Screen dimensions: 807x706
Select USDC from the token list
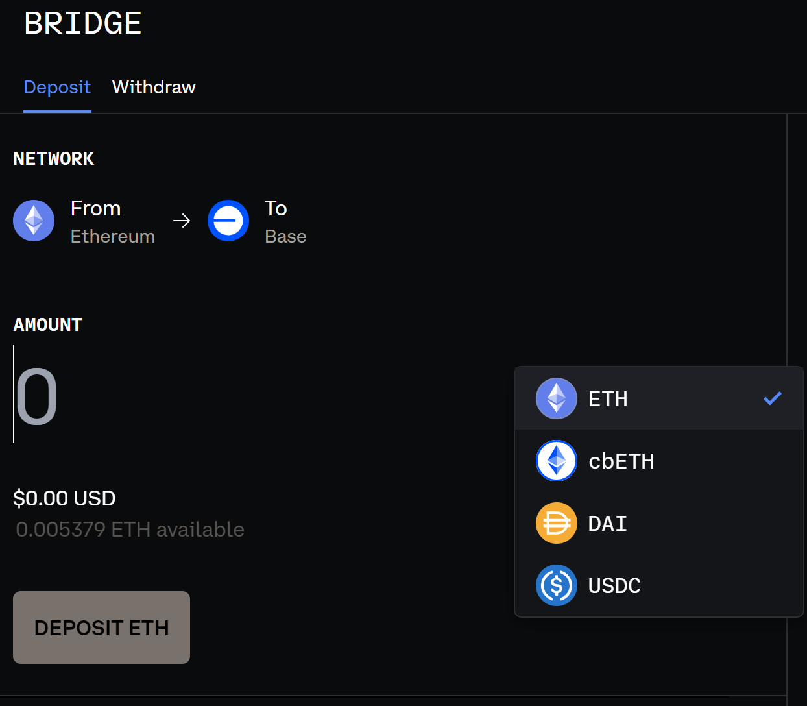point(614,586)
